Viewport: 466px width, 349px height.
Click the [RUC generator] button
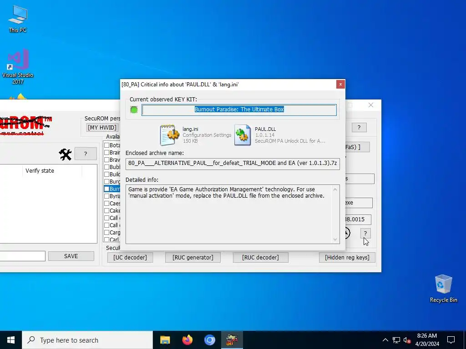193,257
